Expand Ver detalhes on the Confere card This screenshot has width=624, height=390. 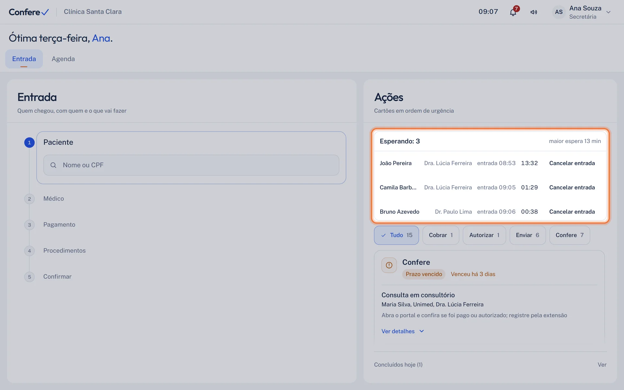403,331
